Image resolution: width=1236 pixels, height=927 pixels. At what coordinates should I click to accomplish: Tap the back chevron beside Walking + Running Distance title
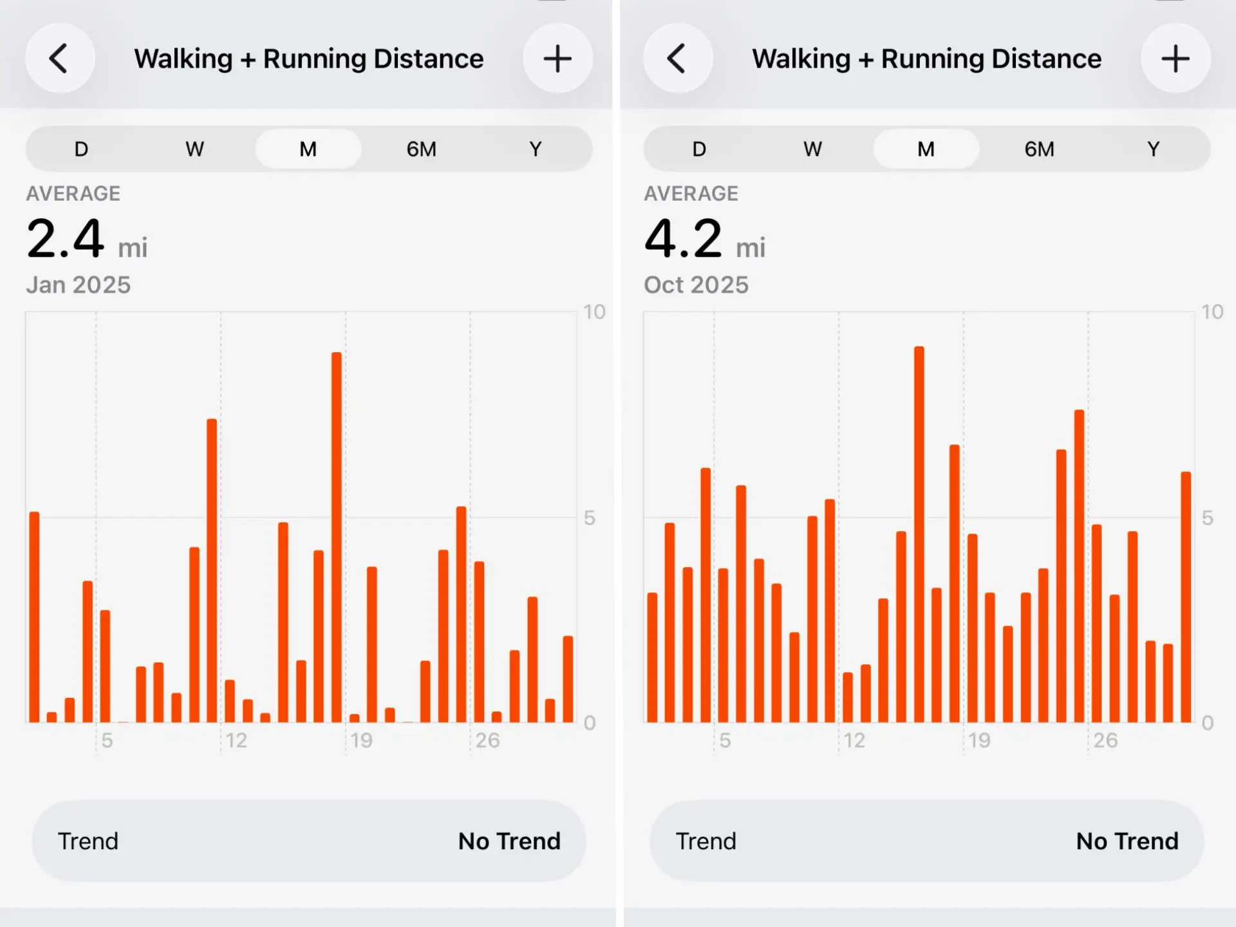point(60,58)
